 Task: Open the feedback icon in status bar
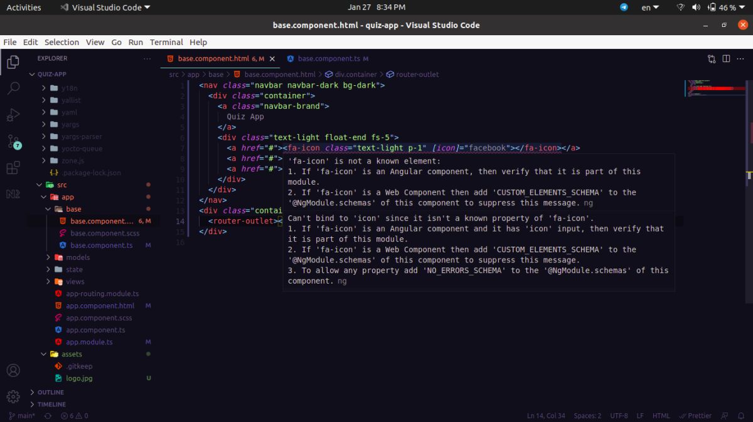point(725,415)
